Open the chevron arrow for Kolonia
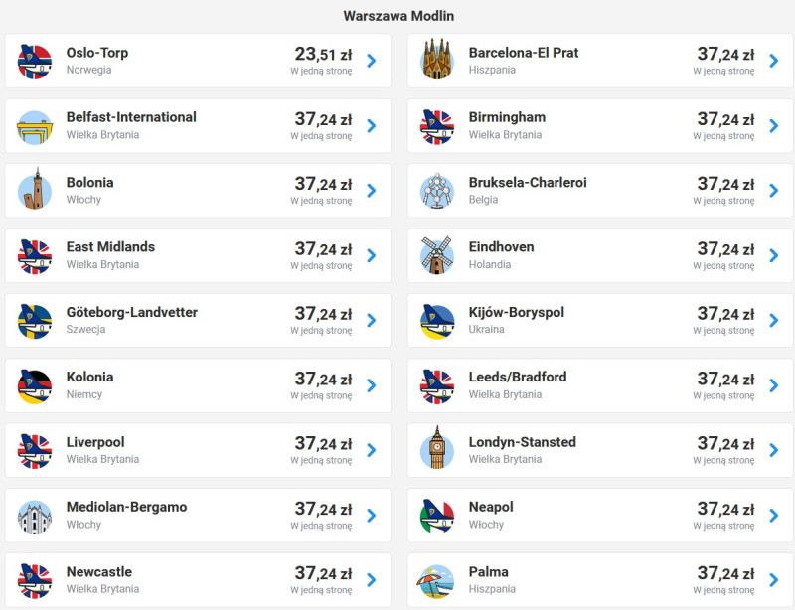Viewport: 795px width, 610px height. (372, 385)
